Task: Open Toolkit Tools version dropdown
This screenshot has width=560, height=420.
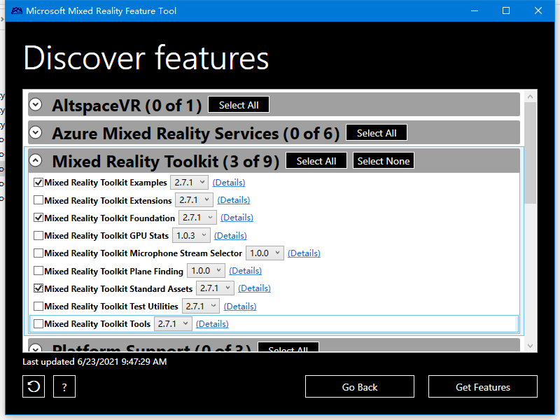Action: [173, 323]
